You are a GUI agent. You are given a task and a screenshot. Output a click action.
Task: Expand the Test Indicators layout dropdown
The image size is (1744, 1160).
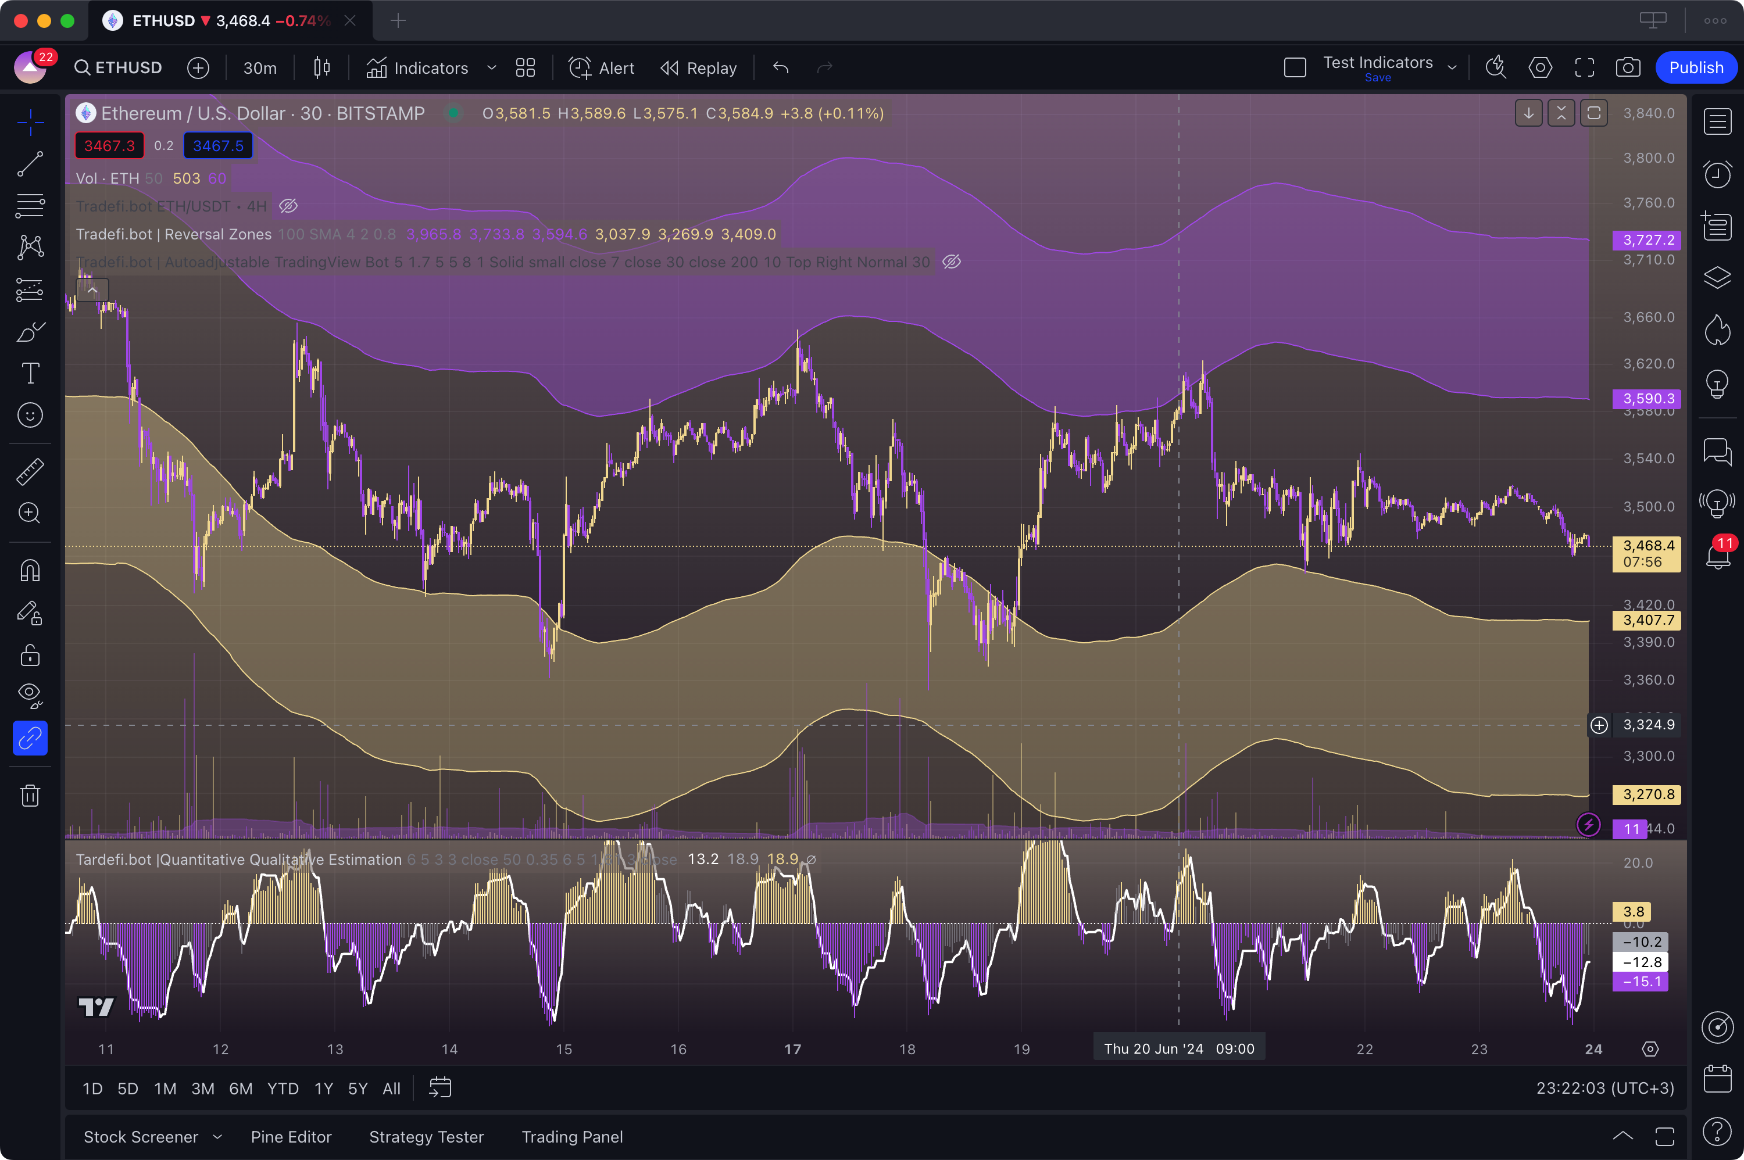pos(1452,68)
